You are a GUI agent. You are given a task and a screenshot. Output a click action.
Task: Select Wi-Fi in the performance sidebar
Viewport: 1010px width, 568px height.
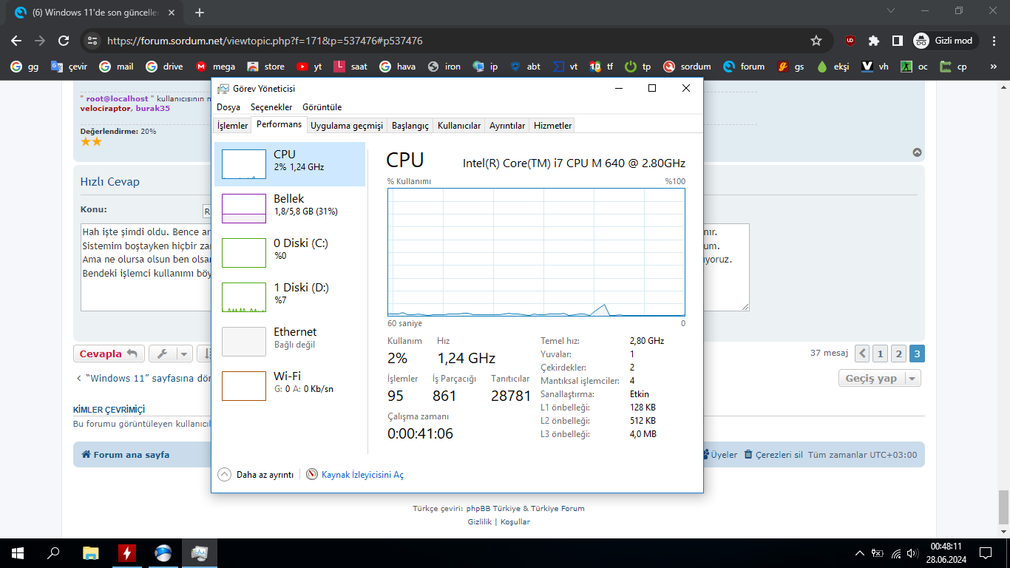pyautogui.click(x=290, y=386)
